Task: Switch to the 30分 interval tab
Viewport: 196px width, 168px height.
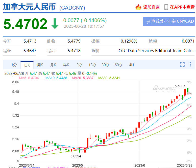Action: [105, 65]
